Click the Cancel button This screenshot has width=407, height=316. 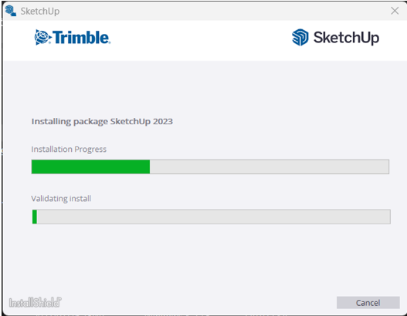[x=368, y=303]
